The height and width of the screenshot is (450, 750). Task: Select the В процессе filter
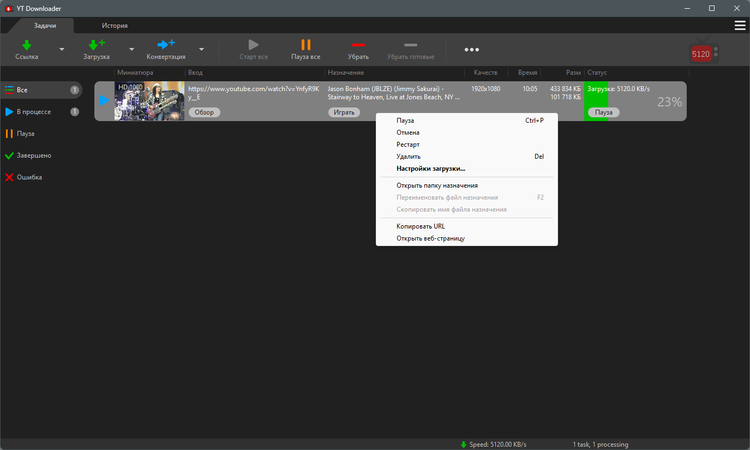click(x=41, y=112)
